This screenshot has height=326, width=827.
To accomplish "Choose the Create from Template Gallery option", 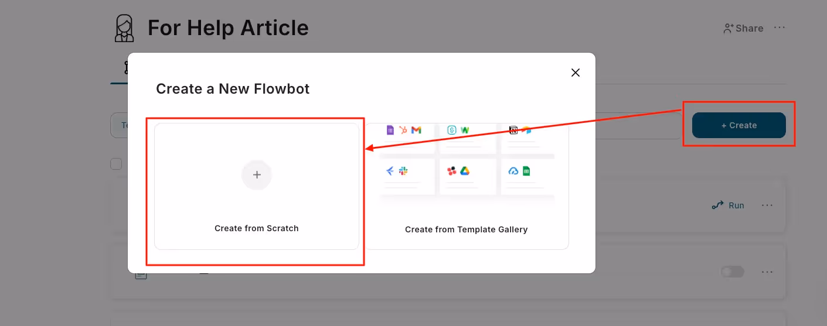I will point(467,186).
